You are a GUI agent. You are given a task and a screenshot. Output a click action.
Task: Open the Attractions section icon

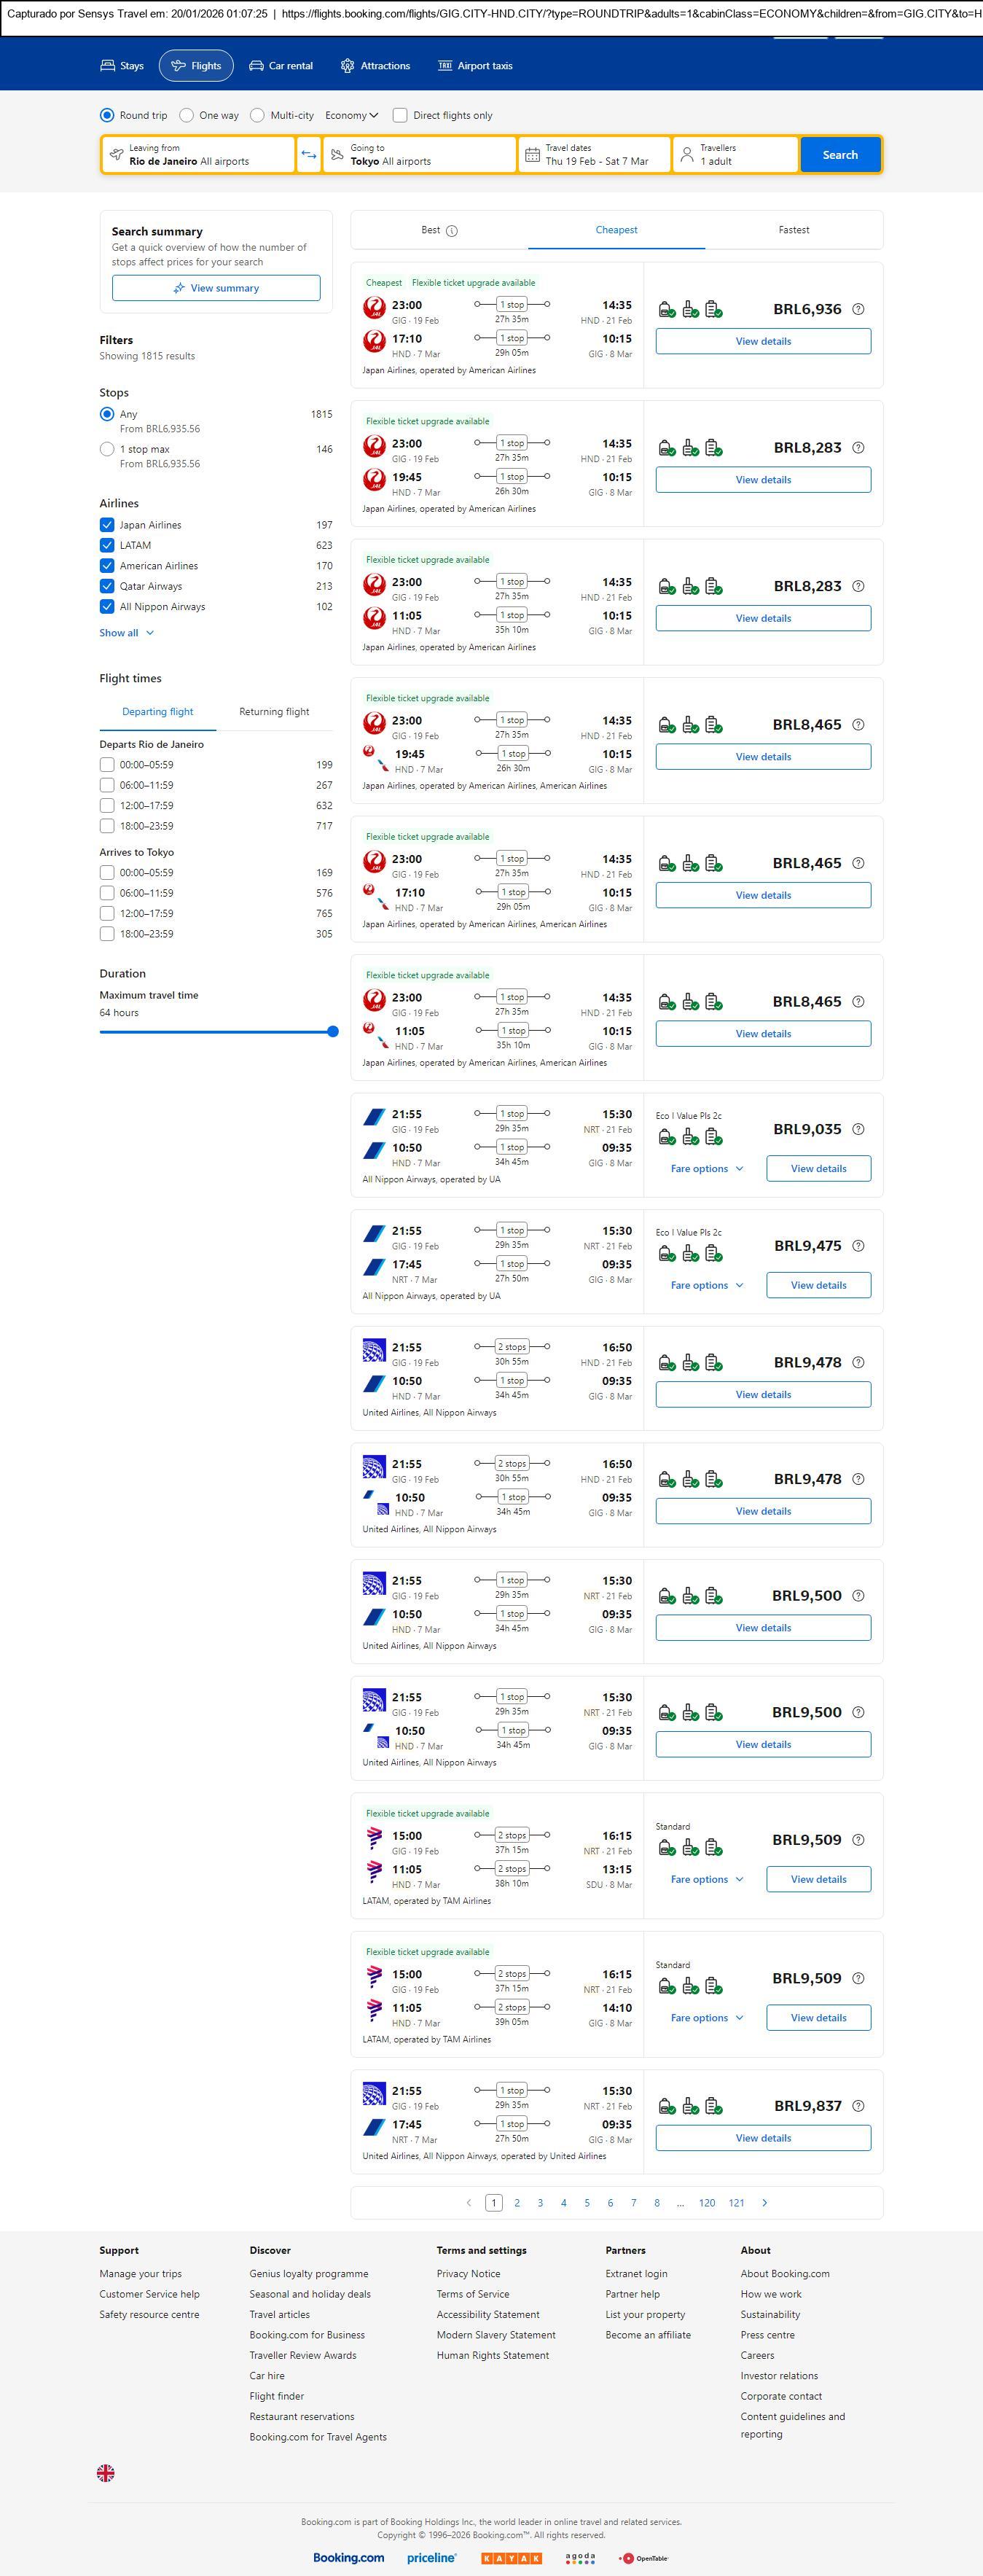pos(347,66)
